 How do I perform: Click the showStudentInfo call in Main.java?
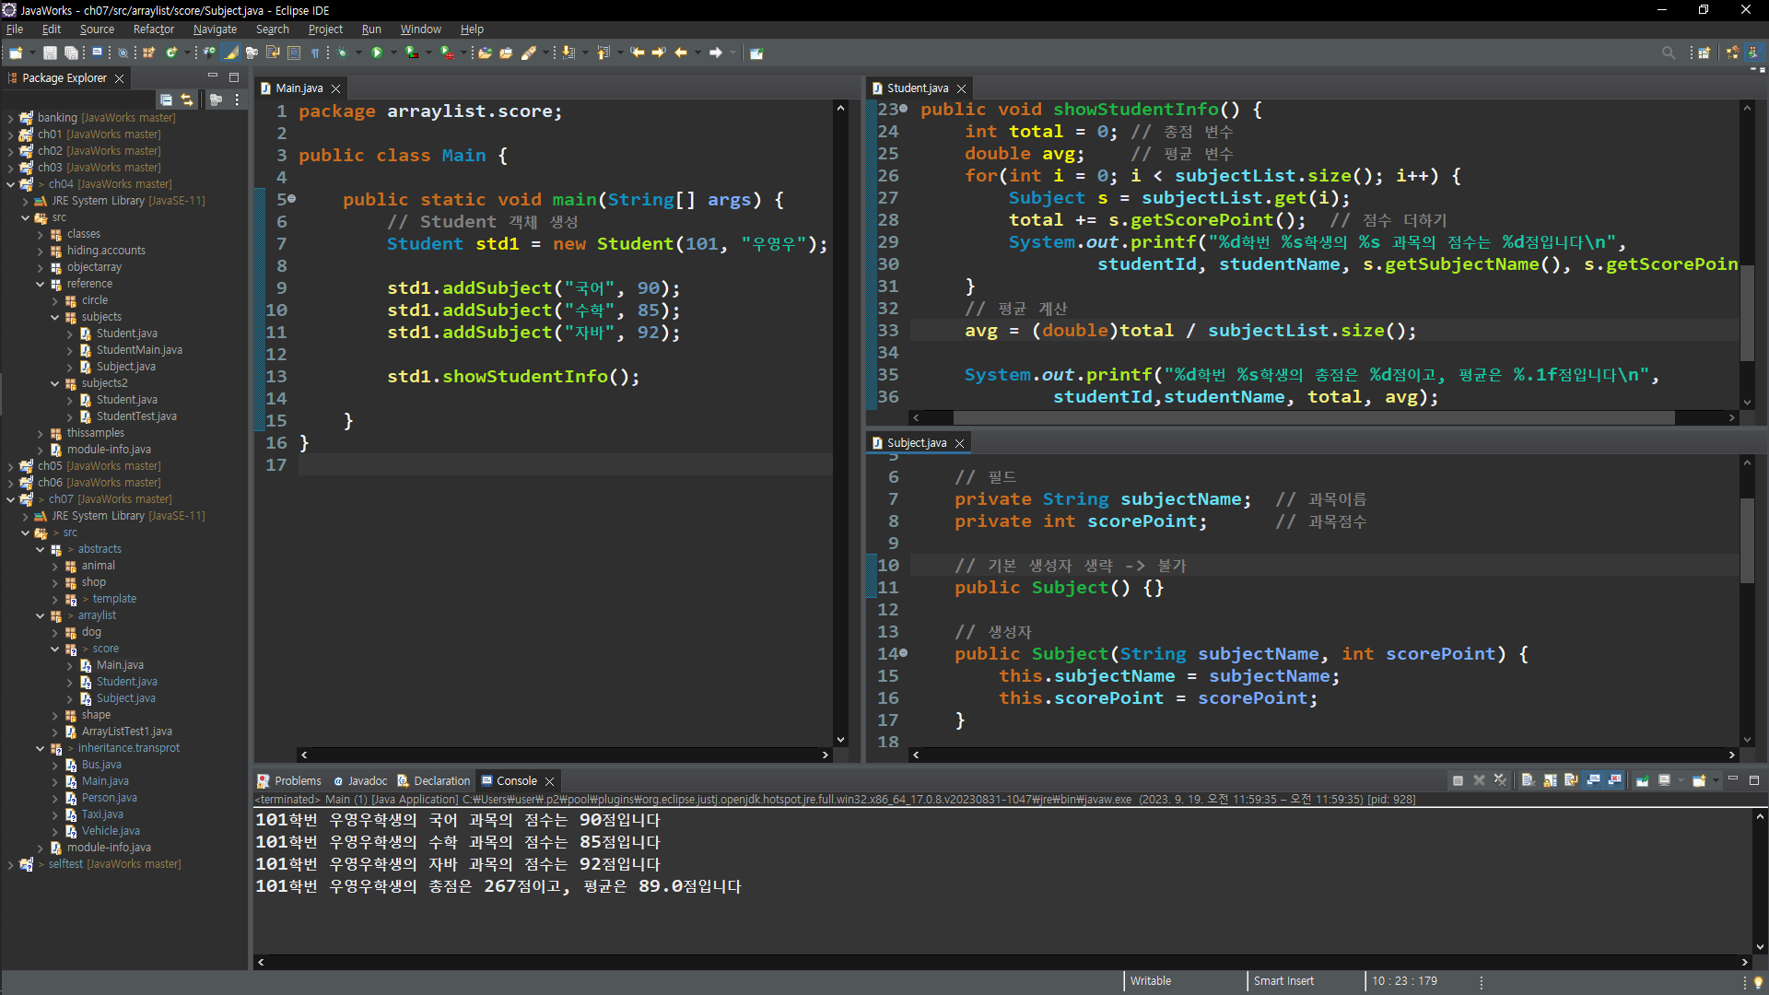click(524, 377)
